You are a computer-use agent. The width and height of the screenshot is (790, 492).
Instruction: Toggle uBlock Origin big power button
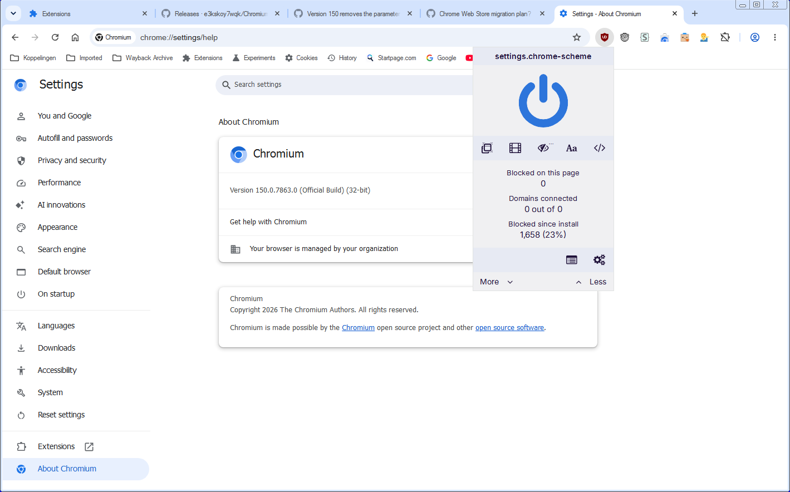(x=543, y=101)
